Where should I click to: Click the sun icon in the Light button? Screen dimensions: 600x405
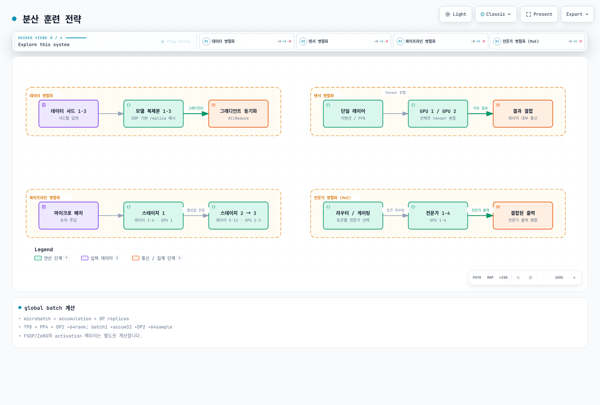coord(448,14)
